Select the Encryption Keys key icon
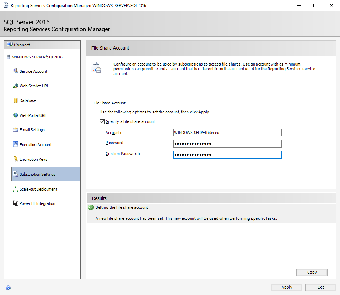340x295 pixels. pos(15,159)
